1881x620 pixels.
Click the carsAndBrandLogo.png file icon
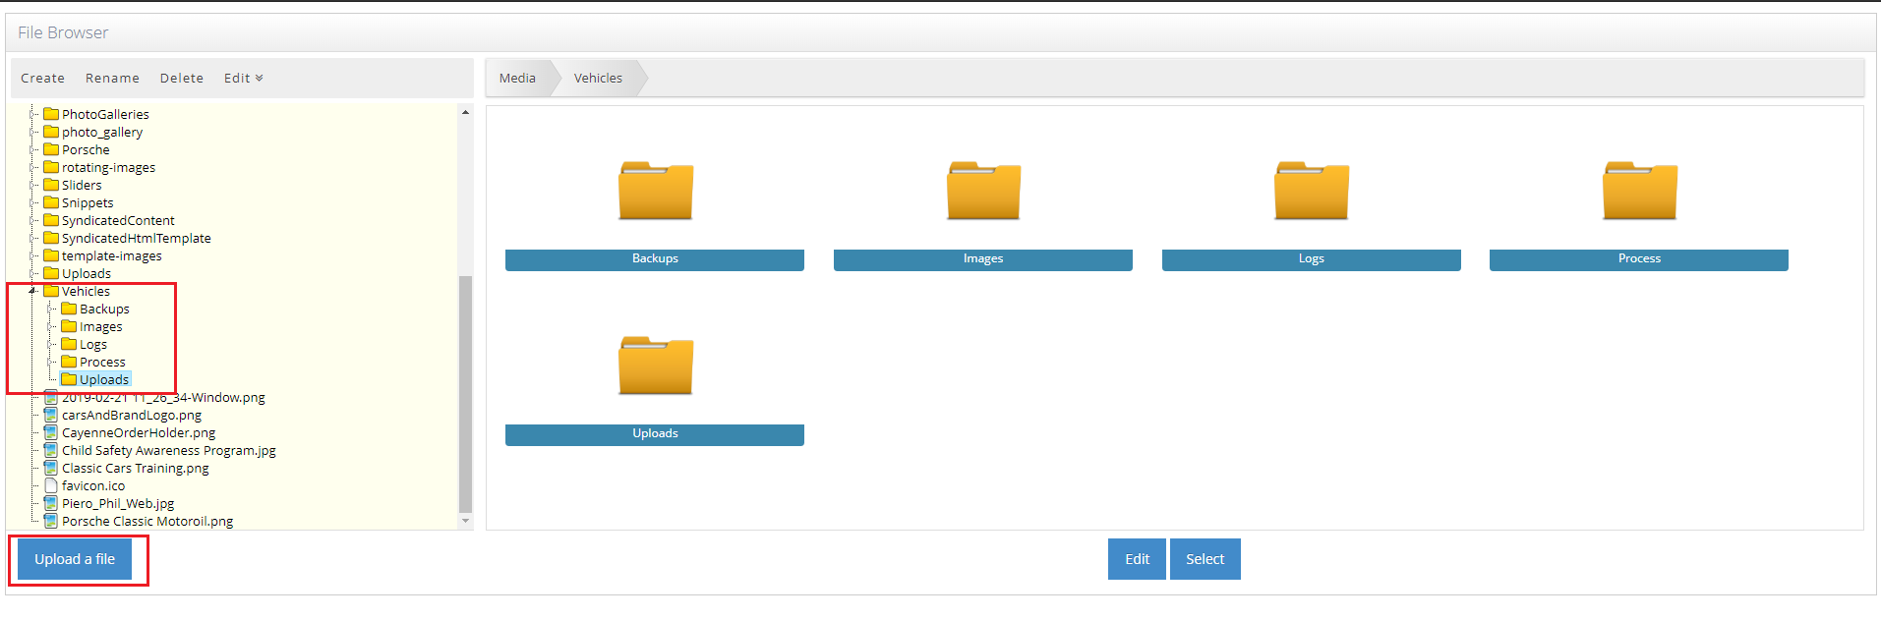(x=51, y=415)
